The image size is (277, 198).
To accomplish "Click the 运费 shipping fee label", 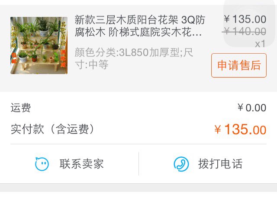I will coord(21,107).
